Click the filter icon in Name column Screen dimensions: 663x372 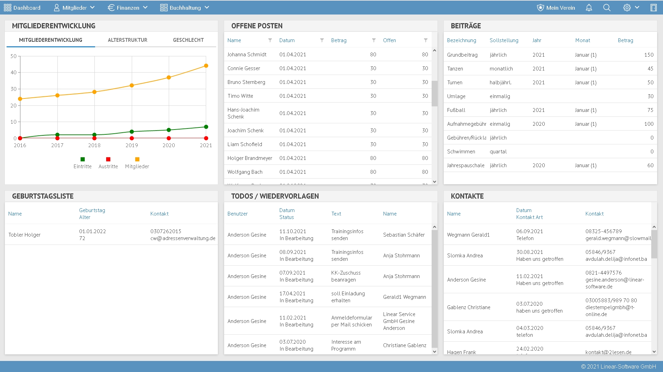(270, 40)
